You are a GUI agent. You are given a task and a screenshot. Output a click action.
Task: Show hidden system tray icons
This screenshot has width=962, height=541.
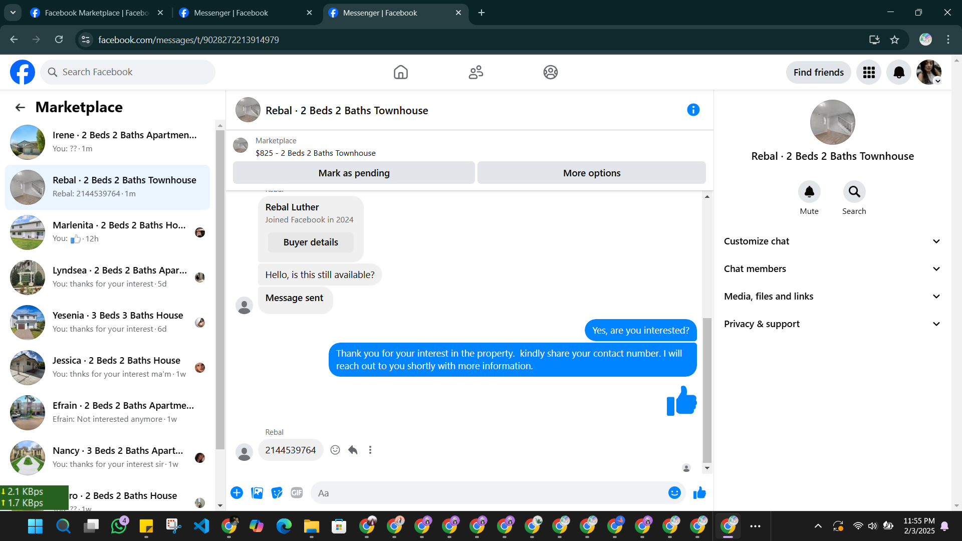click(x=818, y=526)
